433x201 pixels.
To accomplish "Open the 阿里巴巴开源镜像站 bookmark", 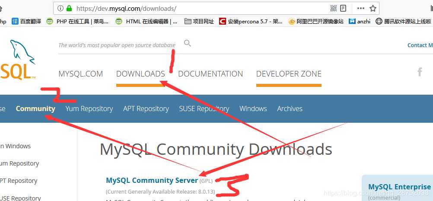I will point(315,21).
